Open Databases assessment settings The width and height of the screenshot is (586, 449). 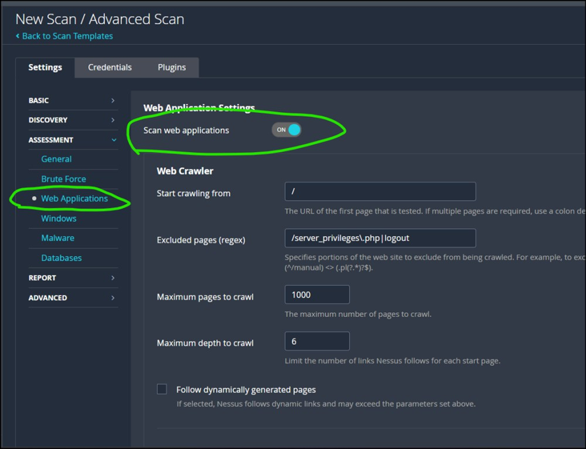point(61,258)
